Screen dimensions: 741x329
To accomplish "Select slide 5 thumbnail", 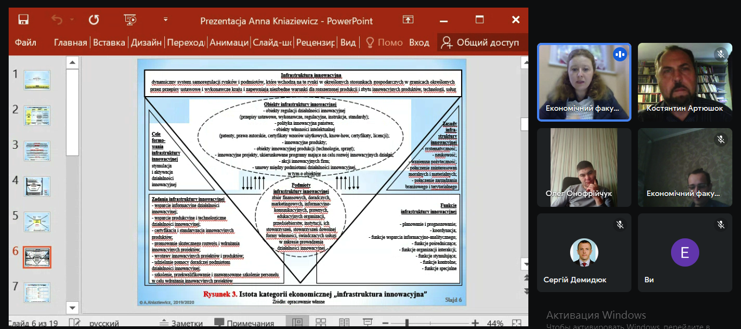I will tap(37, 222).
